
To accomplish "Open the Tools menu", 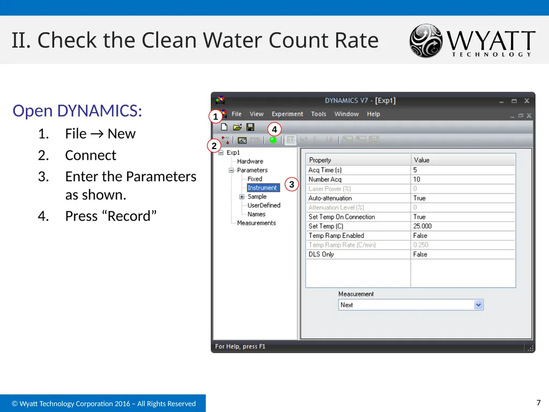I will tap(318, 114).
